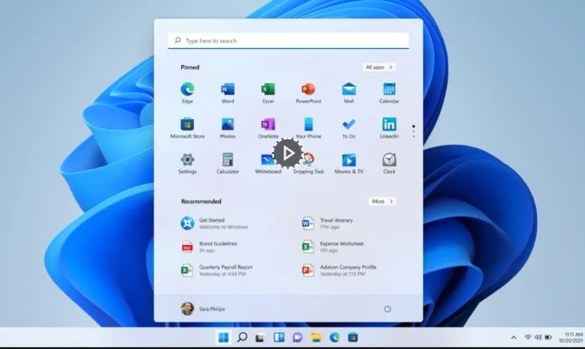Click the Type here to search field
Viewport: 585px width, 349px height.
click(x=288, y=41)
